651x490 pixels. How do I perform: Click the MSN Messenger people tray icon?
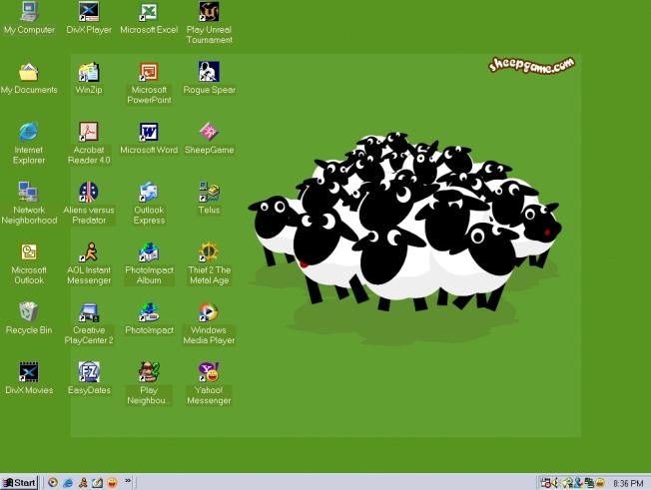pyautogui.click(x=578, y=483)
